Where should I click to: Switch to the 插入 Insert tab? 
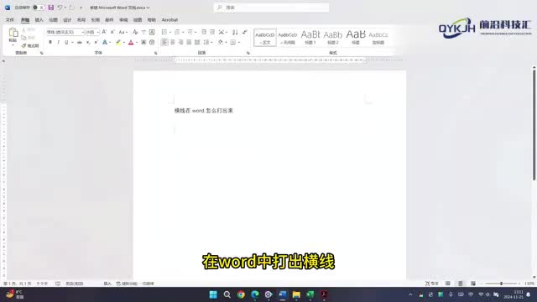pyautogui.click(x=39, y=20)
